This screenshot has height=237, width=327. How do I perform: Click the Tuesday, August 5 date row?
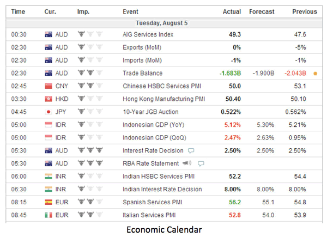click(x=163, y=22)
